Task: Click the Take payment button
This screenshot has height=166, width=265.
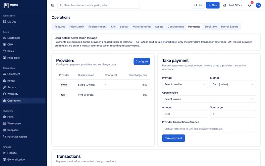Action: click(173, 138)
